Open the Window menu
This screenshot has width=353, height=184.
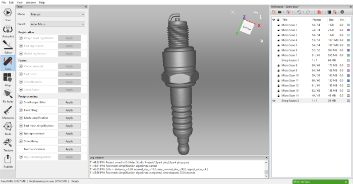(x=31, y=3)
